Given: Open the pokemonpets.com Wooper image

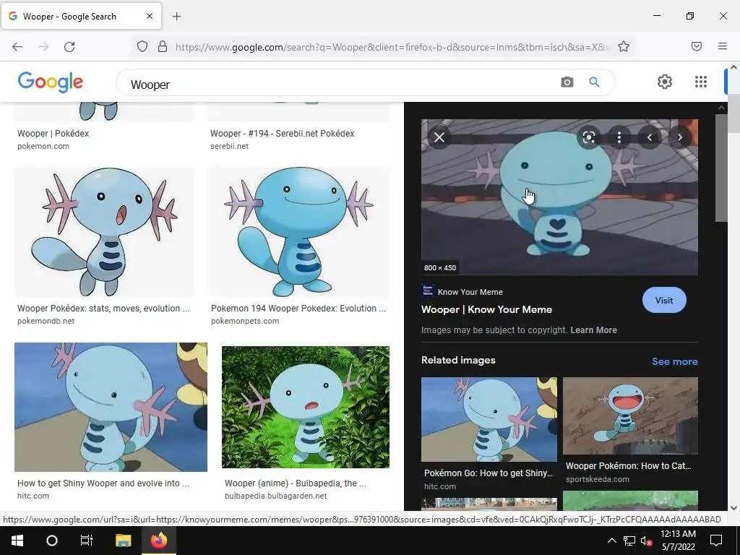Looking at the screenshot, I should (298, 232).
